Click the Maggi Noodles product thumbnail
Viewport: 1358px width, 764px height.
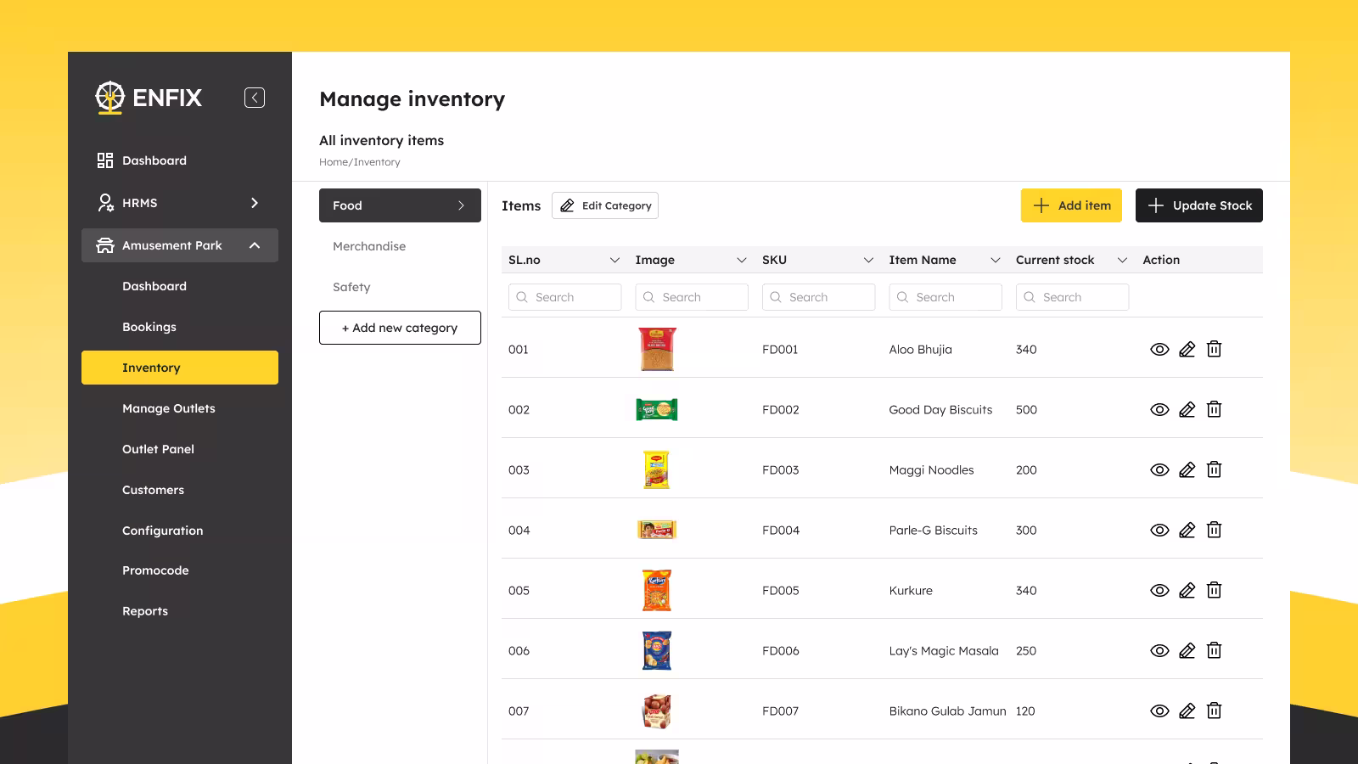click(657, 469)
